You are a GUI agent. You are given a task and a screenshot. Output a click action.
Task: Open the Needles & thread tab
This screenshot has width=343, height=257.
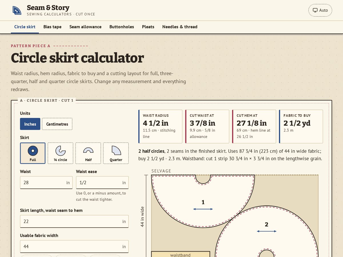(180, 27)
